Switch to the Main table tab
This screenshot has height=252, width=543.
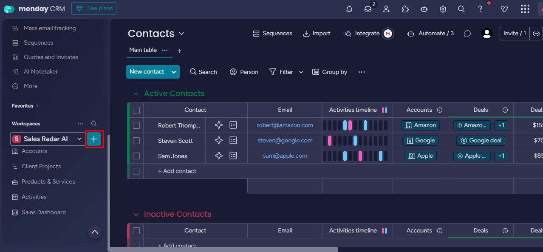pyautogui.click(x=143, y=50)
